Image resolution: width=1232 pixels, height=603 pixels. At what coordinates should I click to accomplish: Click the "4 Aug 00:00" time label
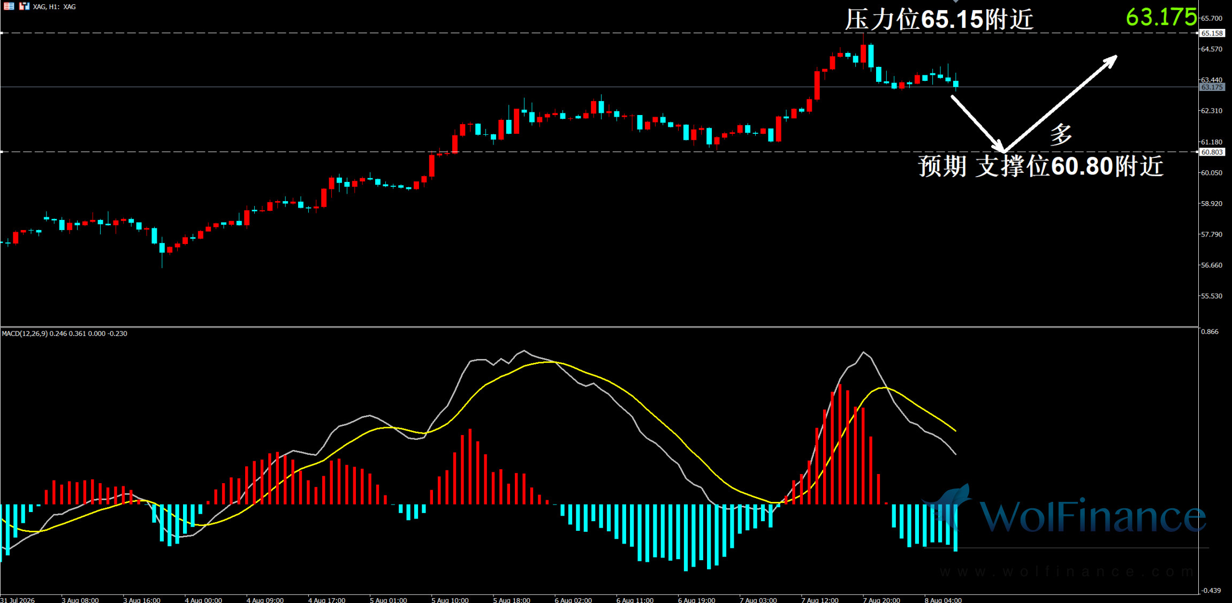coord(203,600)
